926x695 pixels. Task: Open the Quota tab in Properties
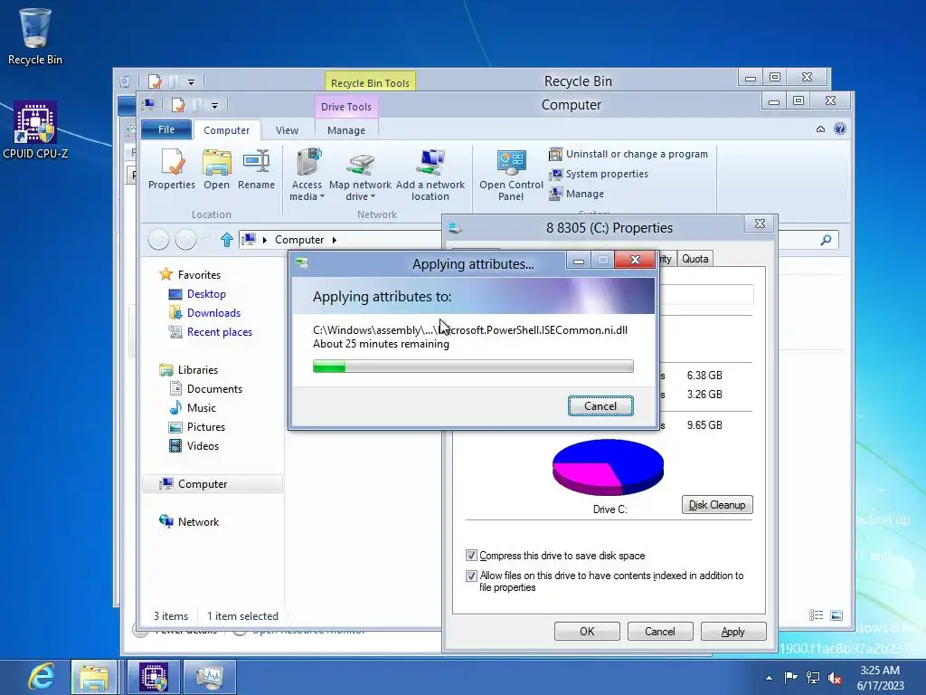(694, 258)
